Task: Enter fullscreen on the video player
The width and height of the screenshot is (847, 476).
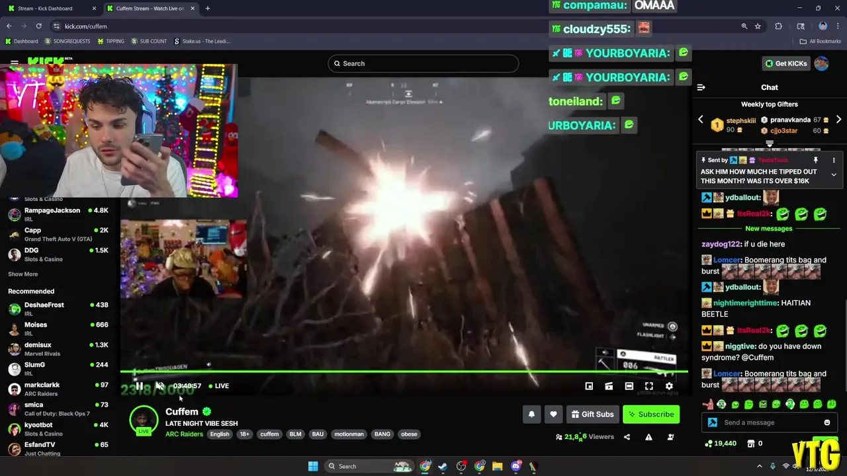Action: [649, 386]
